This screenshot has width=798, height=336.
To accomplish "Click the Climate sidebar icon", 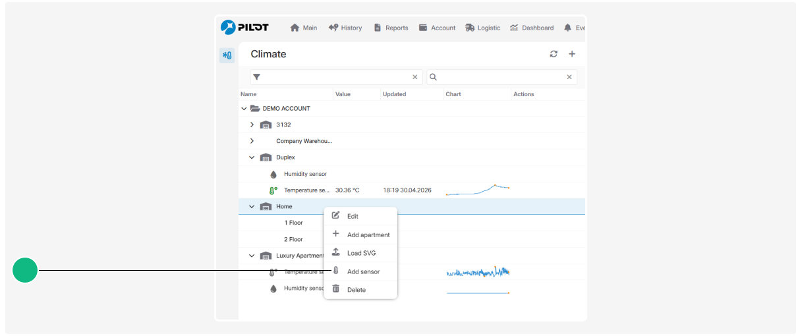I will click(227, 55).
